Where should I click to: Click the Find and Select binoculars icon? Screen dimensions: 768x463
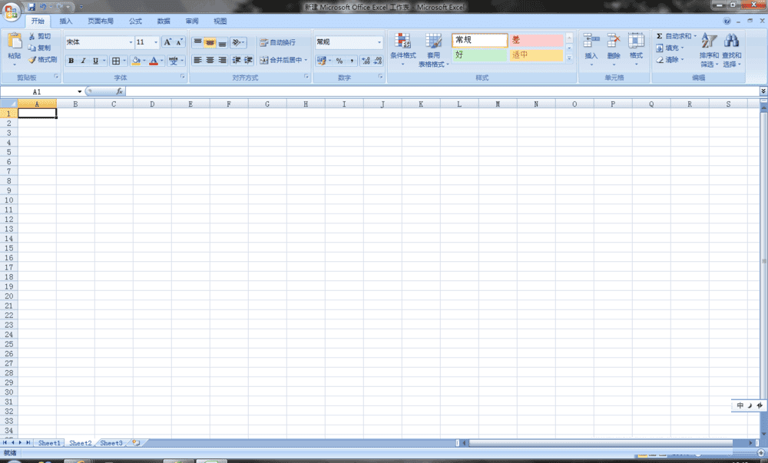[x=731, y=41]
